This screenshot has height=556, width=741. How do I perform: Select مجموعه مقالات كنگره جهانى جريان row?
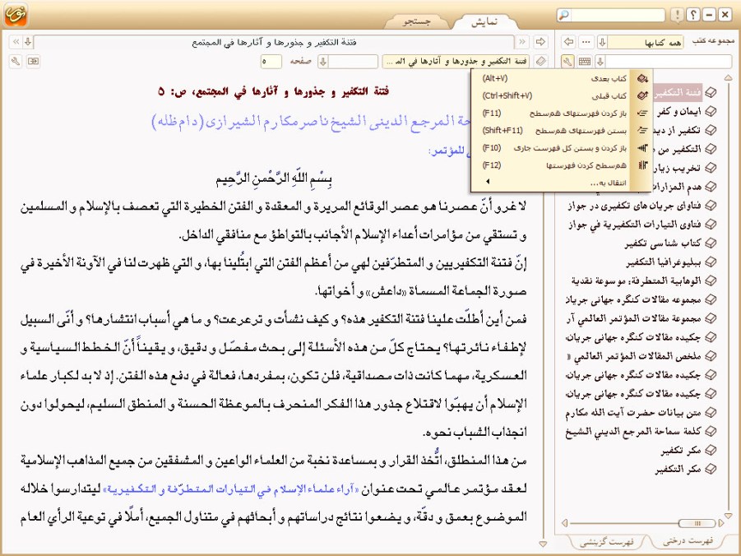pyautogui.click(x=633, y=299)
